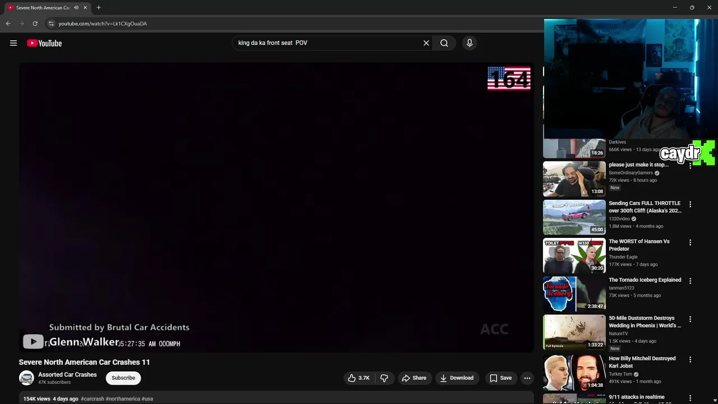Reload the current page
Screen dimensions: 718x404
pyautogui.click(x=35, y=24)
